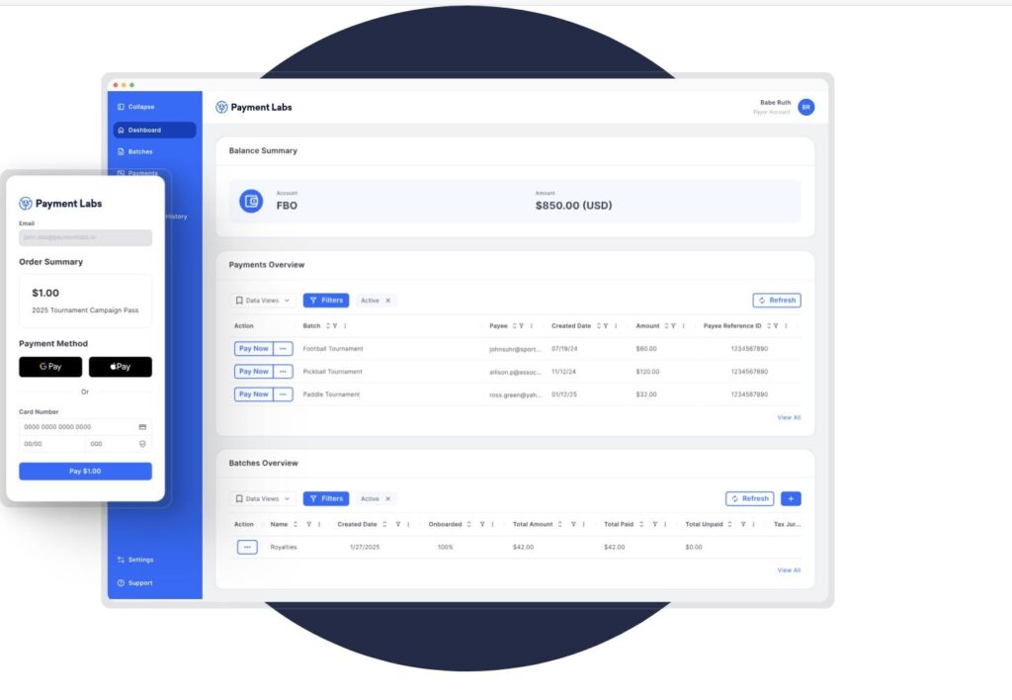This screenshot has width=1012, height=700.
Task: Sort batches by Onboarded column
Action: (x=469, y=524)
